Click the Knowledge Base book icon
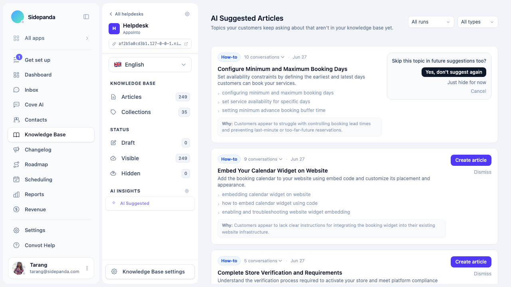511x287 pixels. [16, 135]
